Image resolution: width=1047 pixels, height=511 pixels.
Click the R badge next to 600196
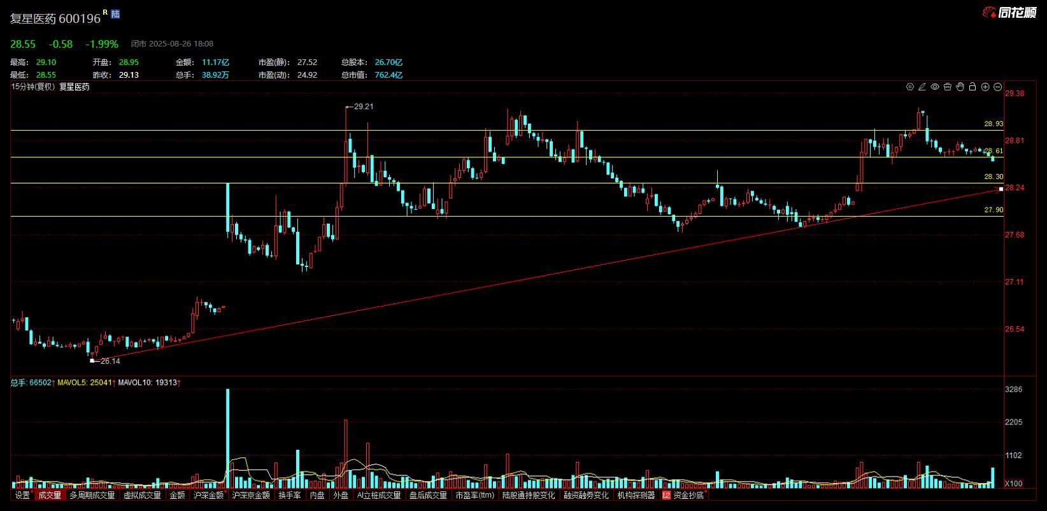pyautogui.click(x=105, y=11)
